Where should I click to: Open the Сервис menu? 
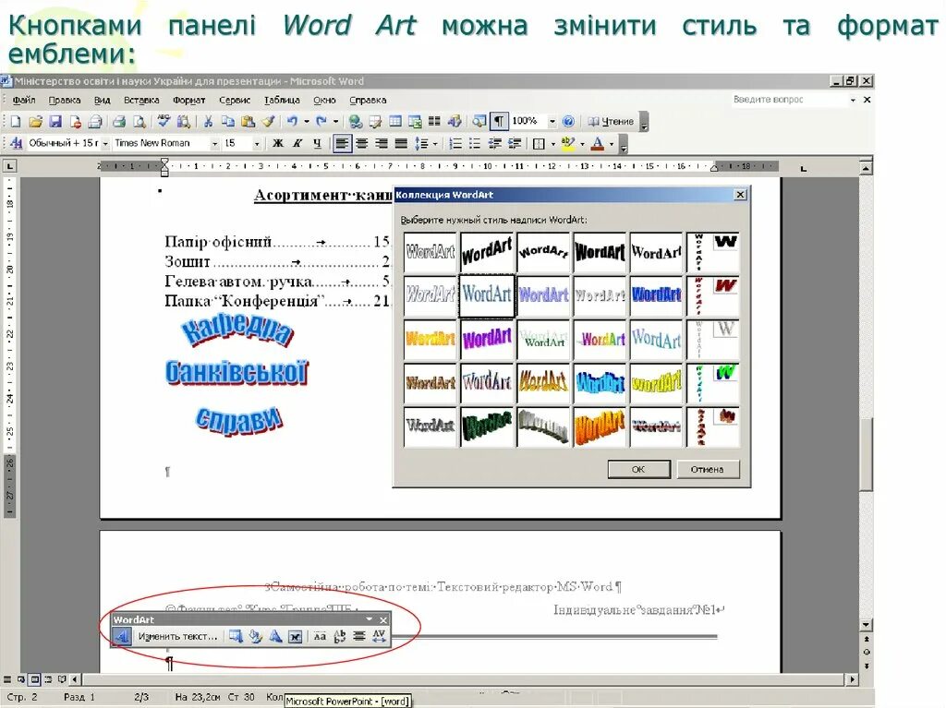click(x=235, y=100)
